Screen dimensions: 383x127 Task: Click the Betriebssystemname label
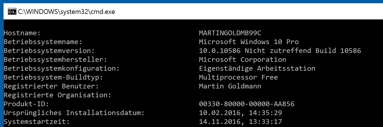(x=43, y=42)
